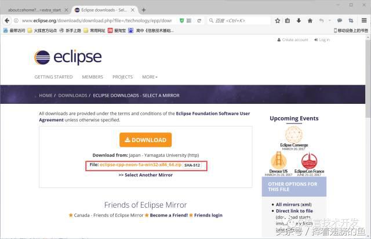This screenshot has height=239, width=371.
Task: Open MEMBERS menu item
Action: click(x=93, y=77)
